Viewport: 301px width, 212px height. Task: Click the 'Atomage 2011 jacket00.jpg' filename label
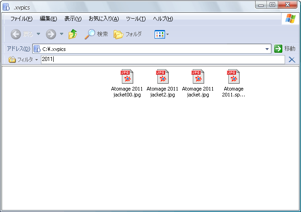point(127,92)
